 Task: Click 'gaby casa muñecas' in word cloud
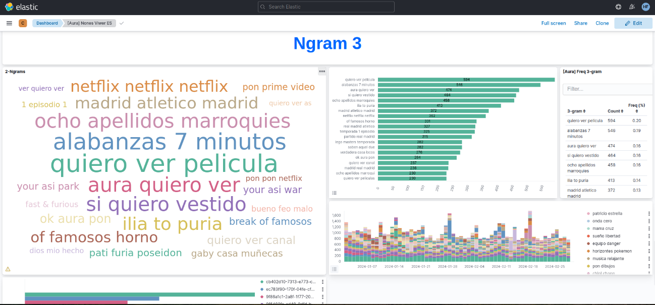pos(237,254)
